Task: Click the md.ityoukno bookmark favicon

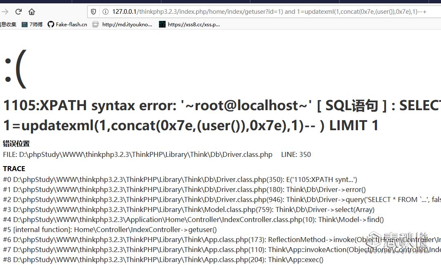Action: pyautogui.click(x=96, y=25)
